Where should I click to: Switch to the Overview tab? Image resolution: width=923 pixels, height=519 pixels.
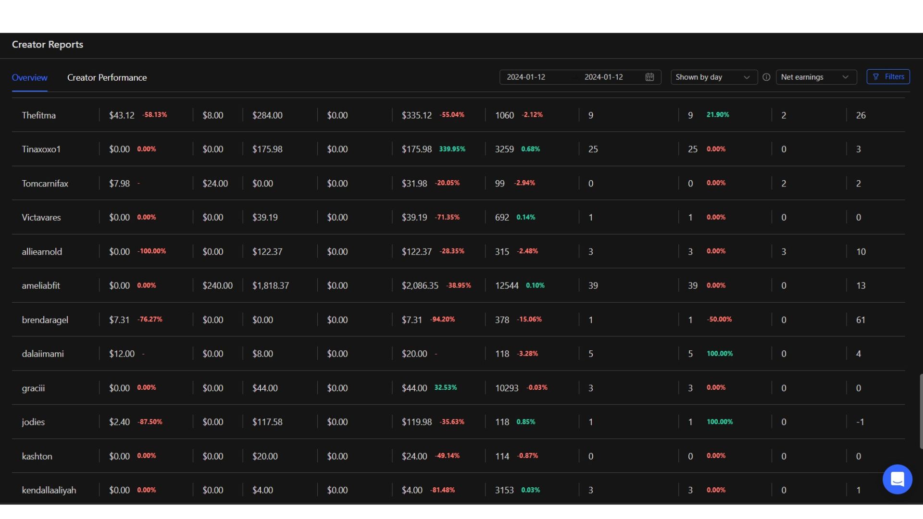(29, 77)
